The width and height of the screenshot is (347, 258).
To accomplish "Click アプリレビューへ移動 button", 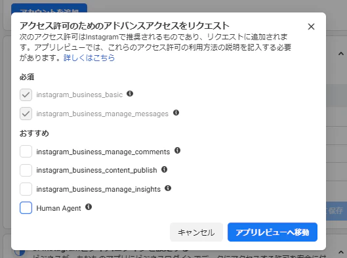I will 272,232.
